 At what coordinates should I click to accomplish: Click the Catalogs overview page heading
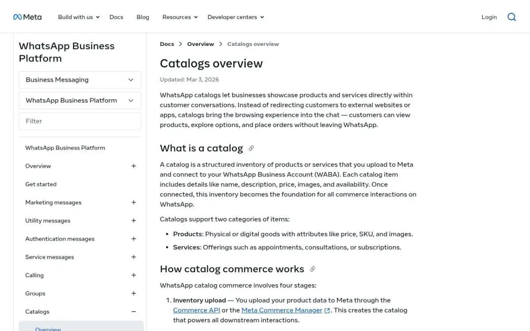pyautogui.click(x=211, y=64)
